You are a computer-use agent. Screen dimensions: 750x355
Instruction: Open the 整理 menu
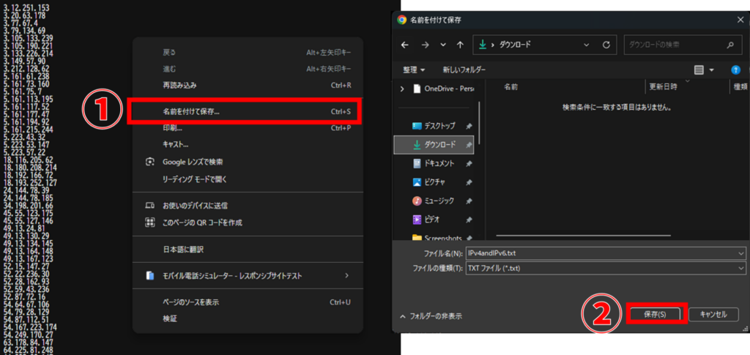tap(414, 70)
